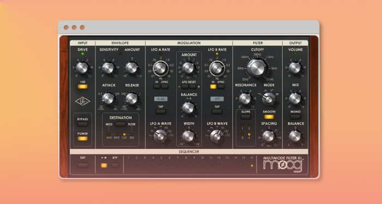382x204 pixels.
Task: Disable the +20 drive boost
Action: [82, 86]
